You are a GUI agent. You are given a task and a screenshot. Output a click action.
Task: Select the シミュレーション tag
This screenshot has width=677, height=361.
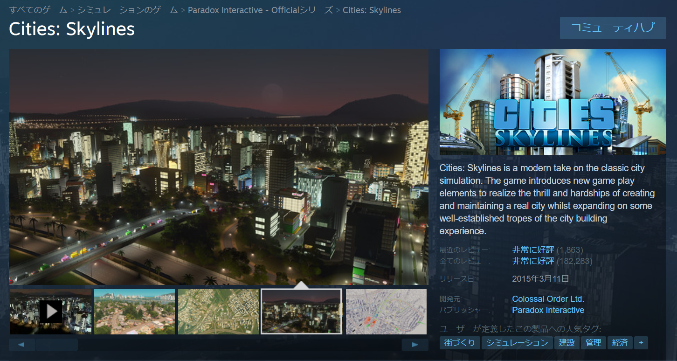[x=517, y=343]
